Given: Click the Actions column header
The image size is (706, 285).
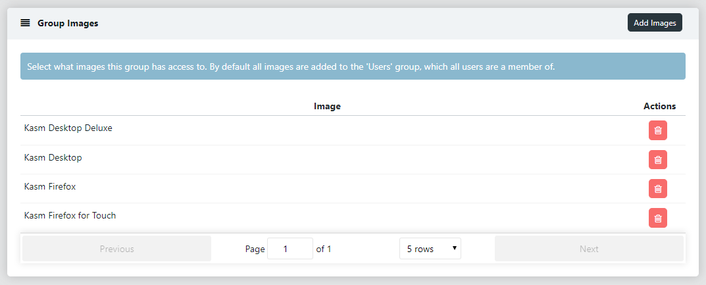Looking at the screenshot, I should (x=659, y=106).
